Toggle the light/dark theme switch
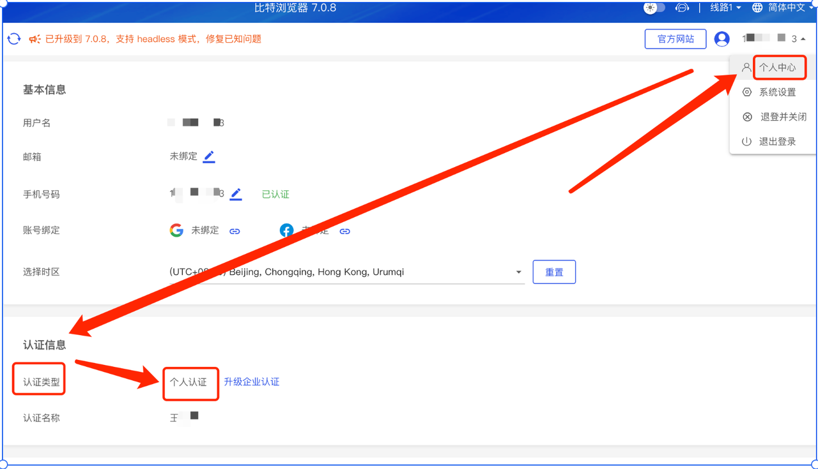Screen dimensions: 818x469 654,8
